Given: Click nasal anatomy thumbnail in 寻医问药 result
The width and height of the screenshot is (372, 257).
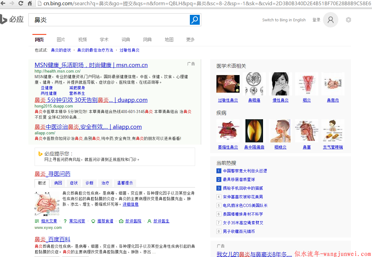Looking at the screenshot, I should tap(47, 203).
